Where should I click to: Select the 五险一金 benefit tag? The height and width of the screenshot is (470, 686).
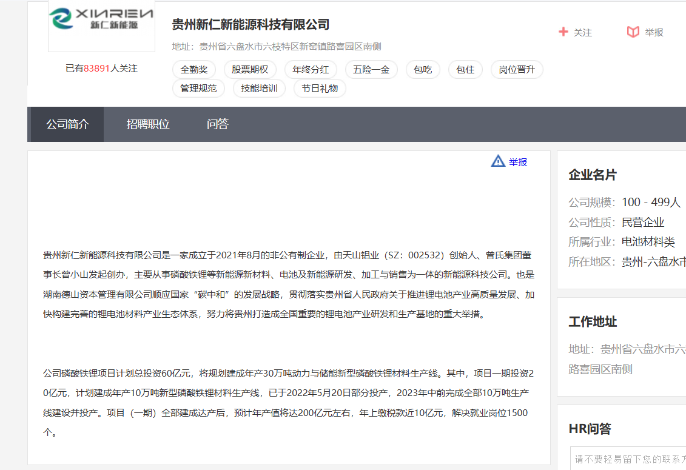tap(371, 70)
